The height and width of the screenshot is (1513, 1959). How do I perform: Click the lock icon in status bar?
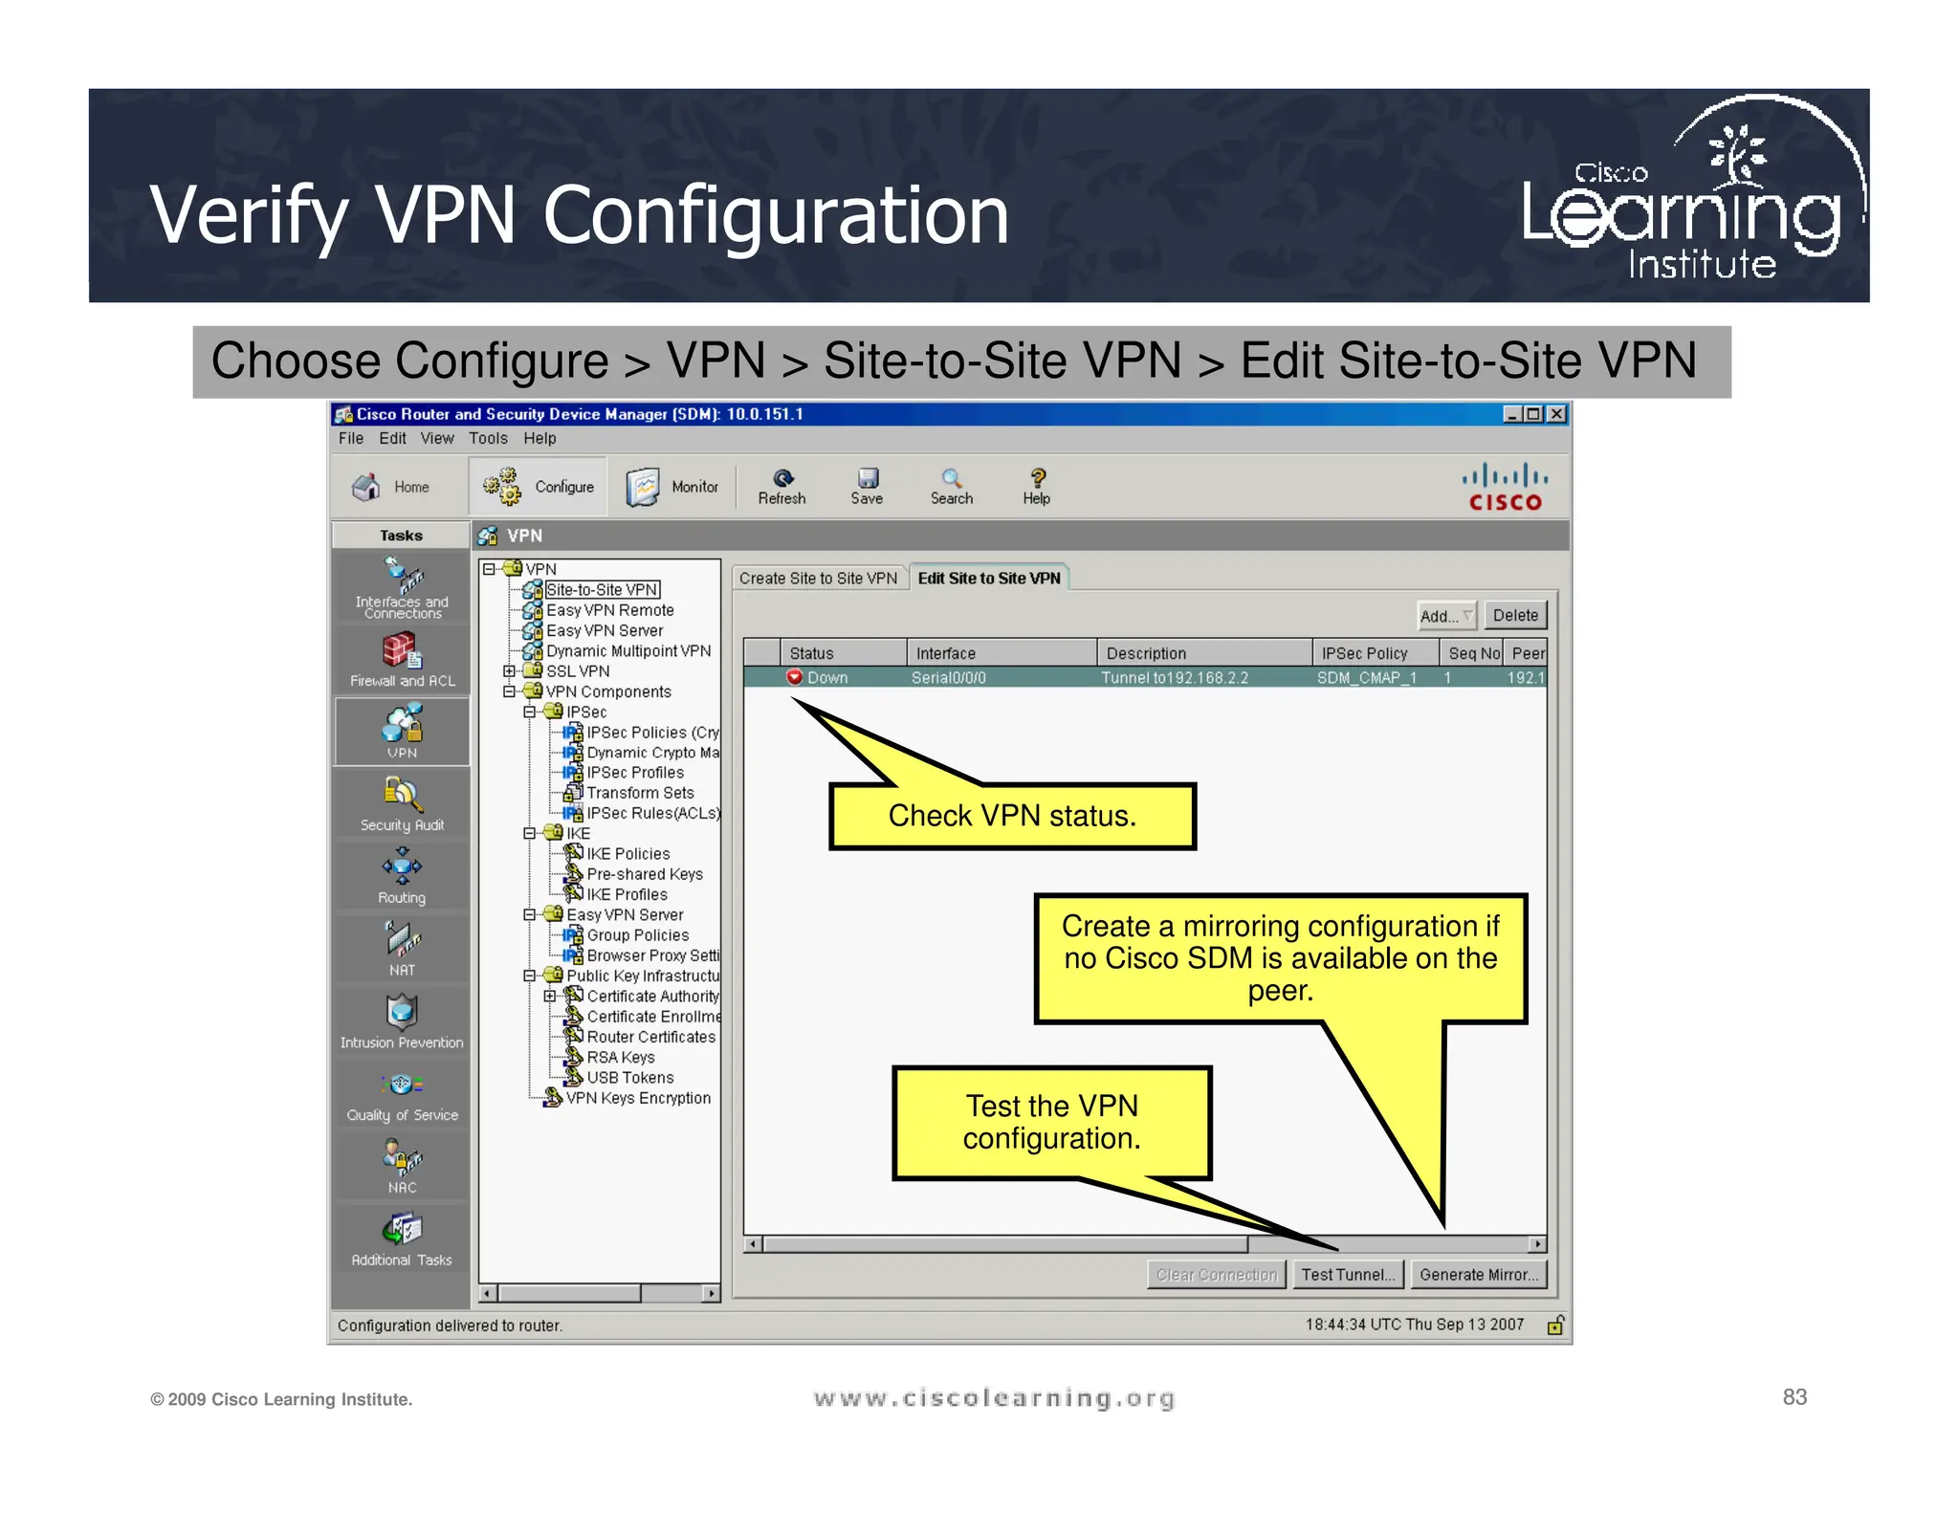tap(1555, 1325)
